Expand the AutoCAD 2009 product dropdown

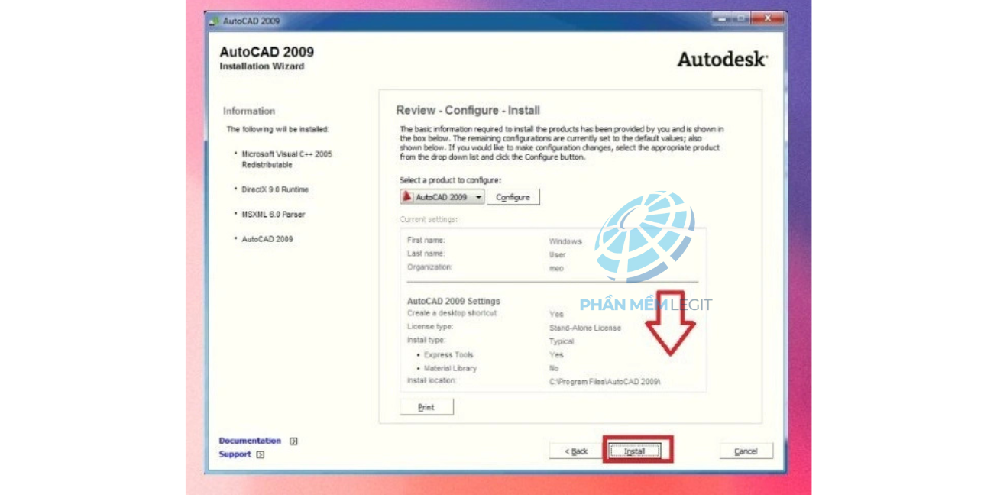point(442,197)
